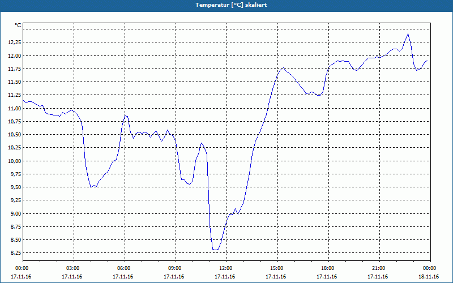453x283 pixels.
Task: Click the '17.11.16' date under first 00:00
Action: pyautogui.click(x=21, y=277)
